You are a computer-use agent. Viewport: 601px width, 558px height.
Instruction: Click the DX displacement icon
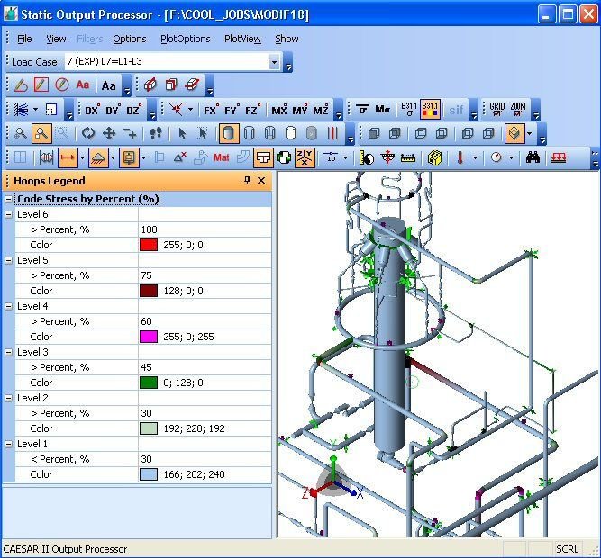(x=92, y=110)
